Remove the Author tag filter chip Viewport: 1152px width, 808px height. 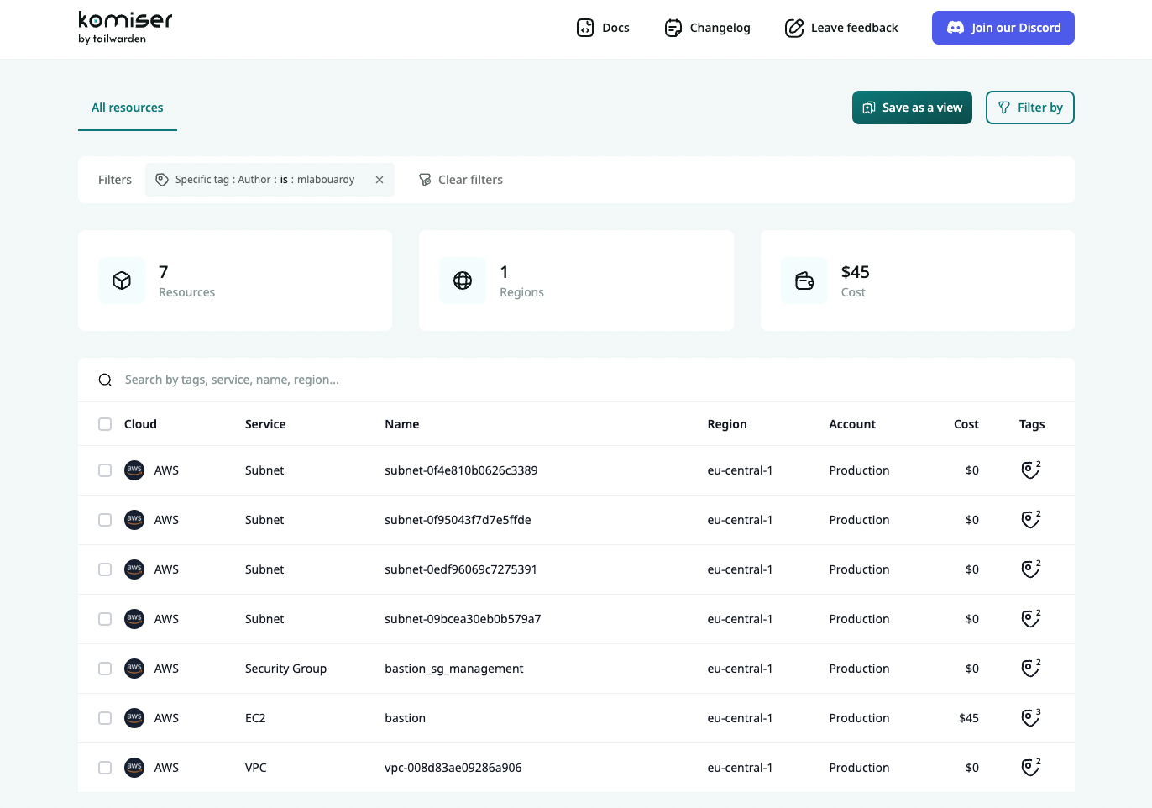click(380, 180)
